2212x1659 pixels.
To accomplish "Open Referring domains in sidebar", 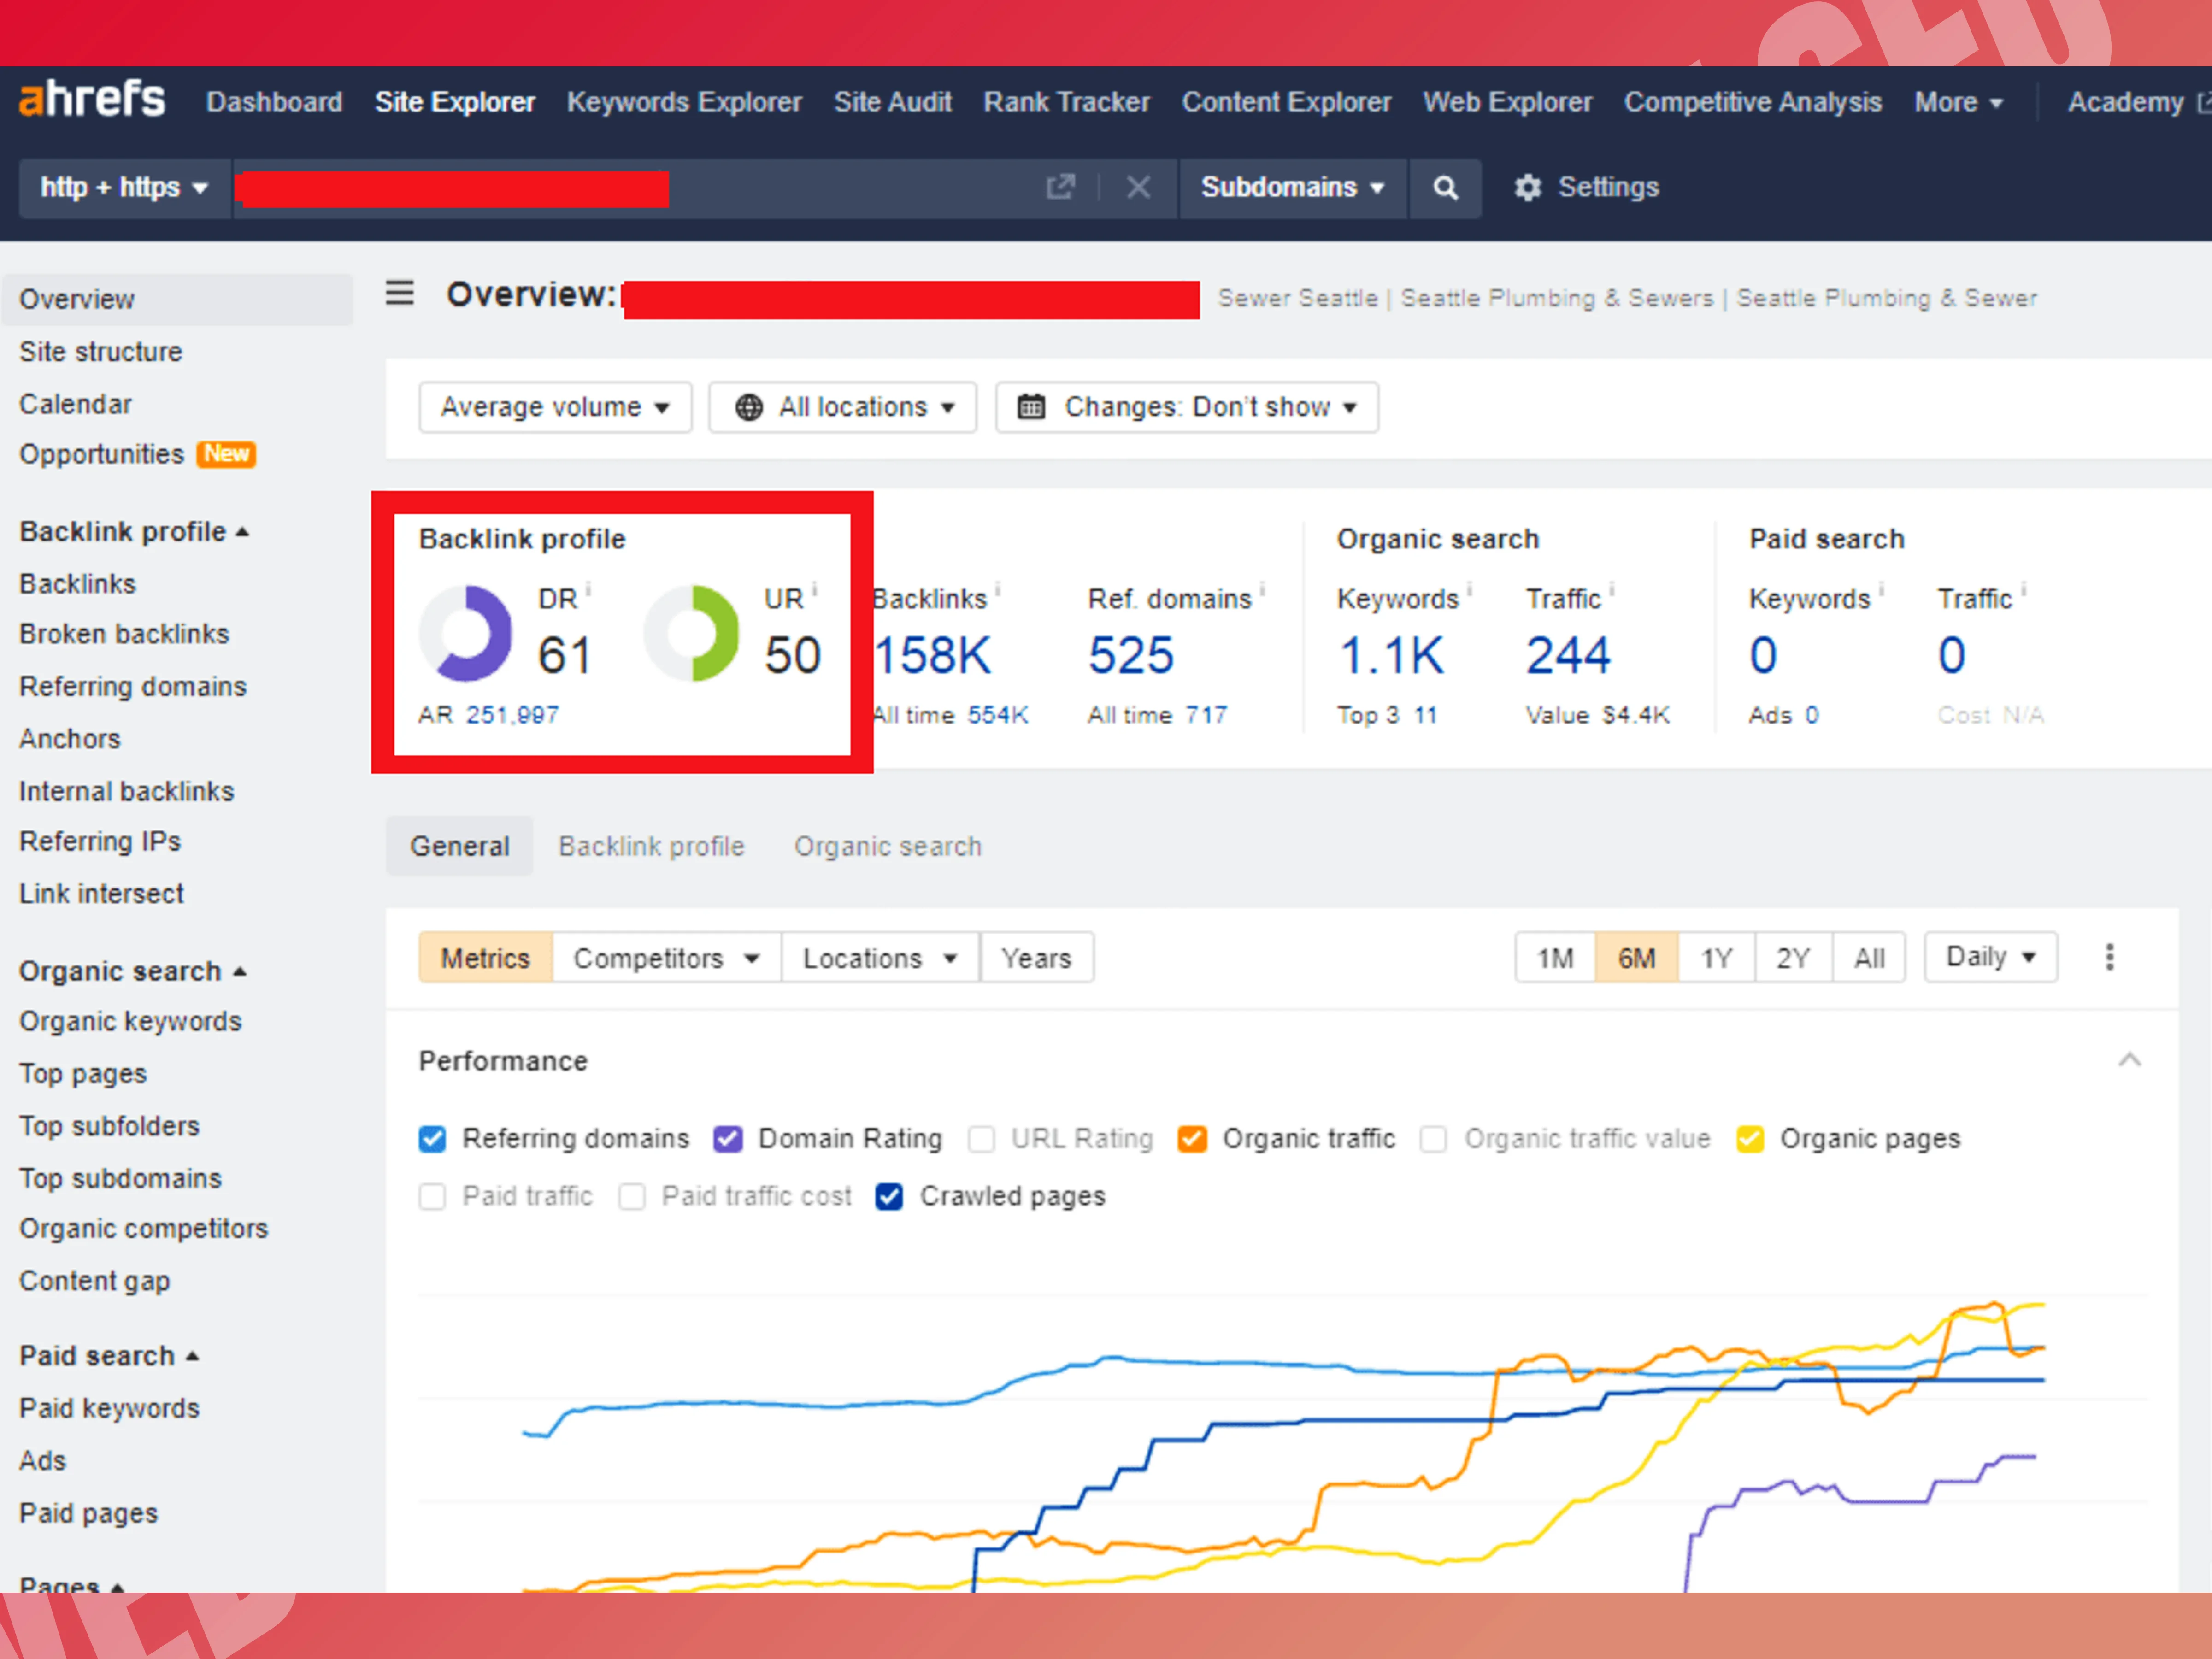I will click(133, 687).
